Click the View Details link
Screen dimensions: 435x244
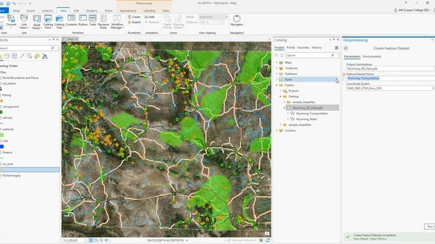(361, 239)
